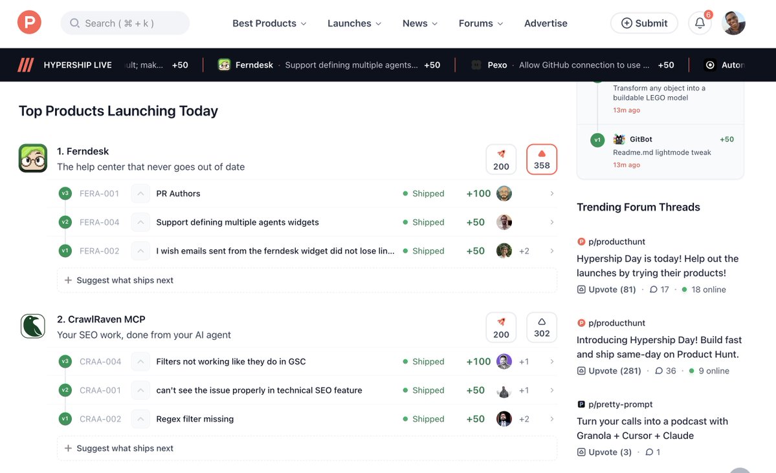Click the Ferndesk product logo icon

[x=32, y=158]
